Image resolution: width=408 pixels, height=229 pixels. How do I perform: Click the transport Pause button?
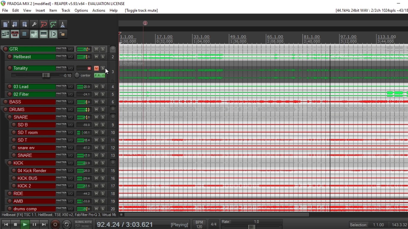34,225
